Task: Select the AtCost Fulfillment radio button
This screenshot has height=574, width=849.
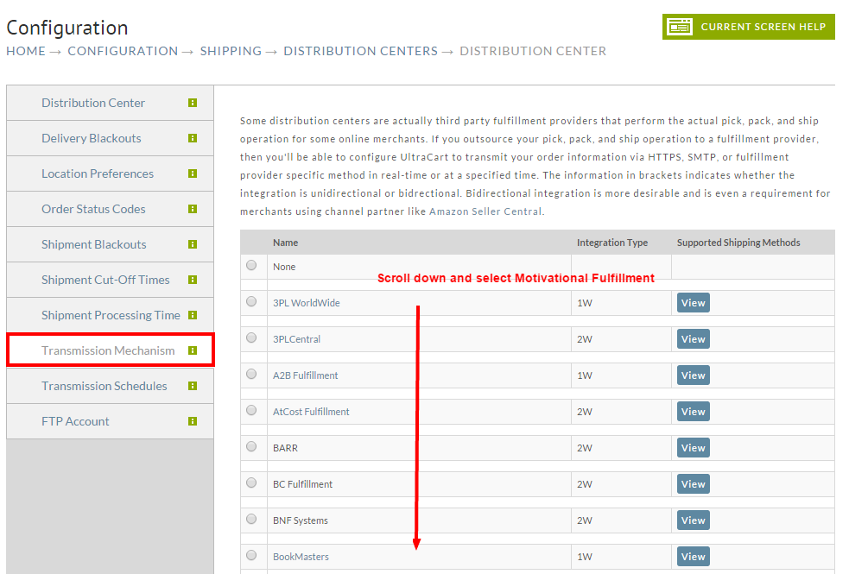Action: (x=251, y=410)
